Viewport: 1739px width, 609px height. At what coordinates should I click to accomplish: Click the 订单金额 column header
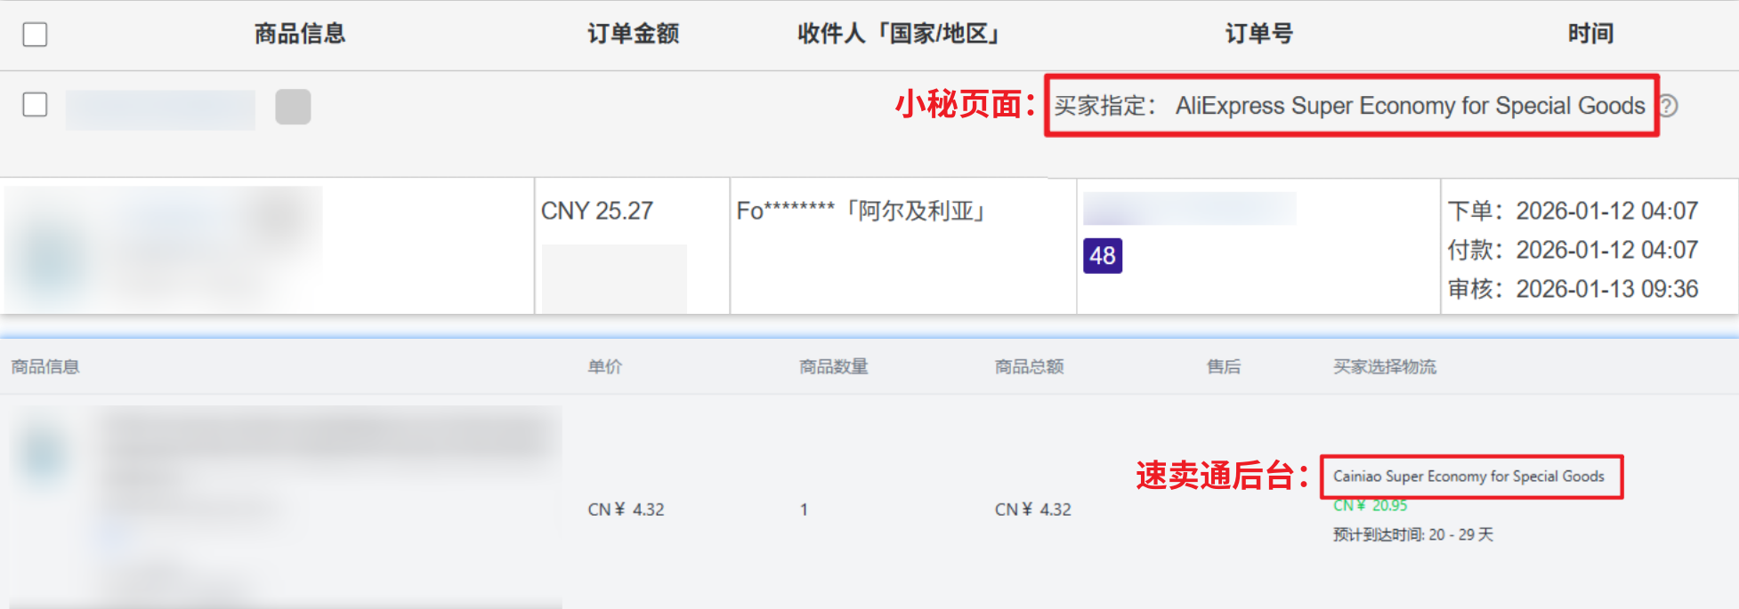(x=633, y=34)
